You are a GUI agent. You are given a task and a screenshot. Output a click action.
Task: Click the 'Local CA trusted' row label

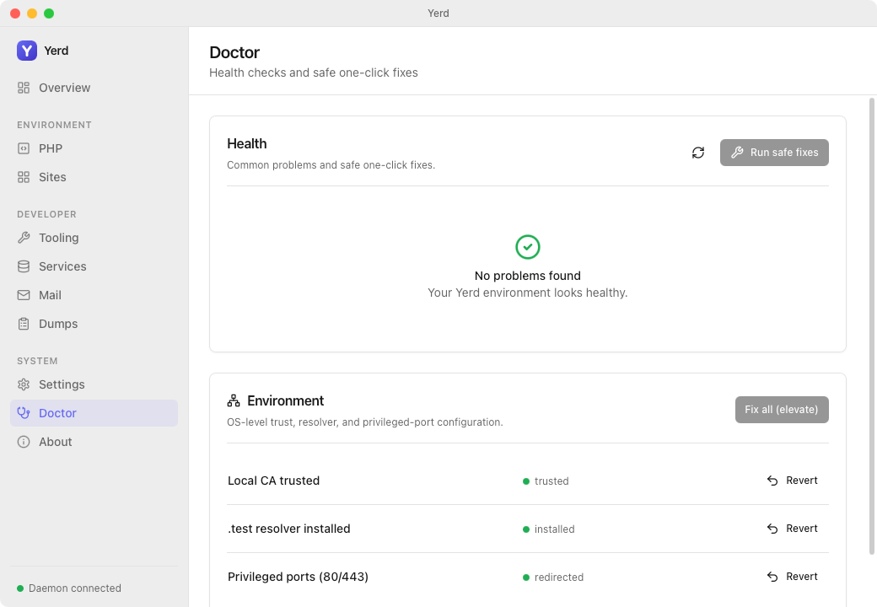click(x=273, y=481)
